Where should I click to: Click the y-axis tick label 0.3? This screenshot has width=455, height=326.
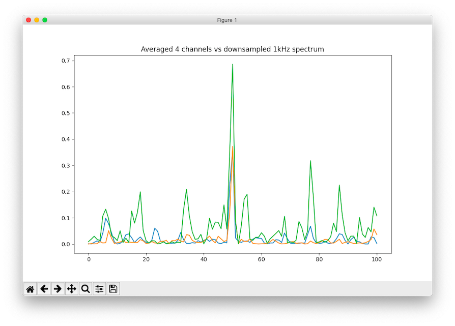[x=66, y=166]
